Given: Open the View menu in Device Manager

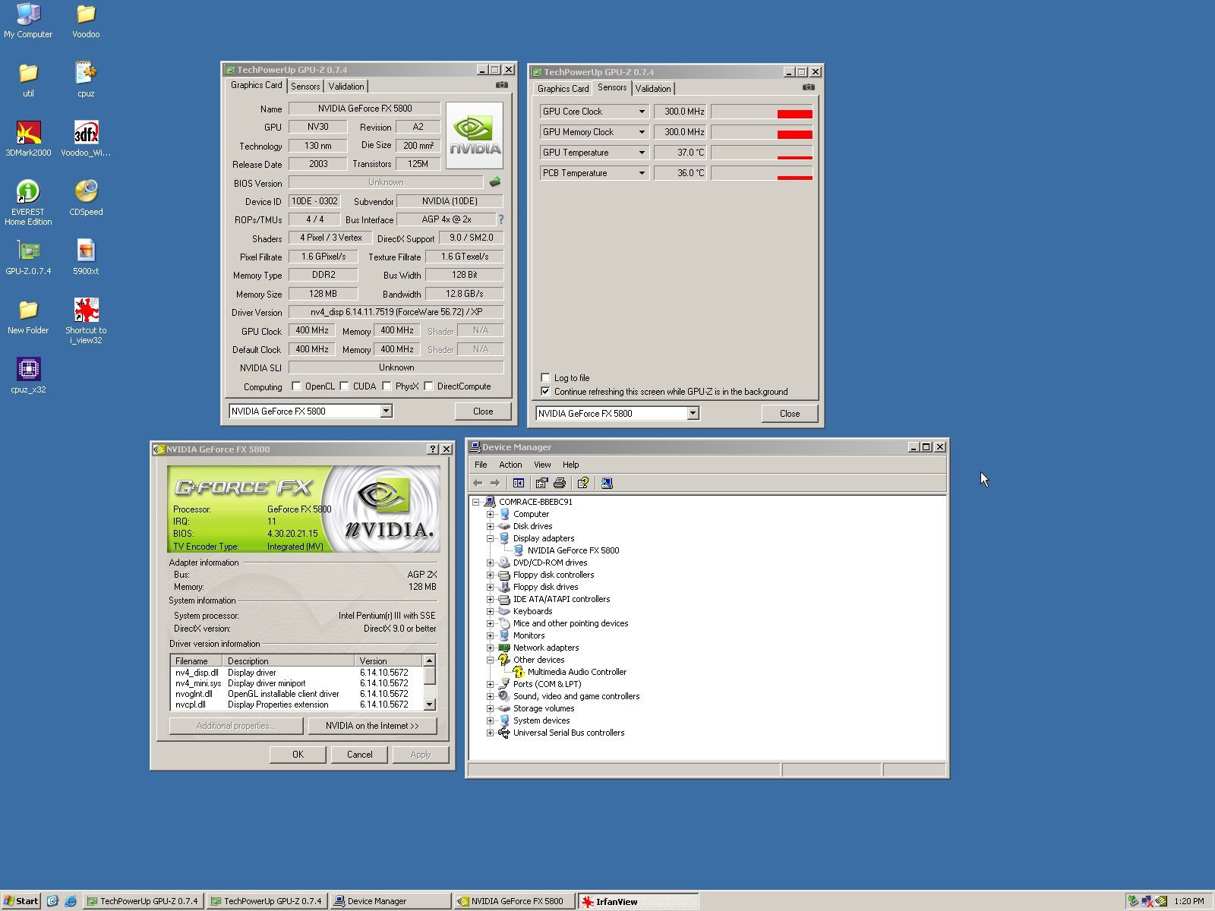Looking at the screenshot, I should click(542, 465).
